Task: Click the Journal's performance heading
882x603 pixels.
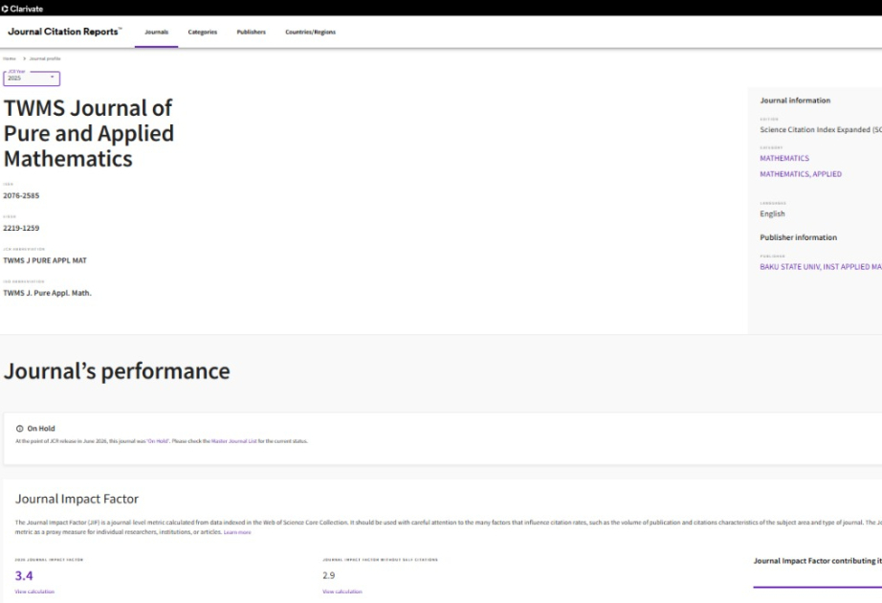Action: (x=117, y=371)
